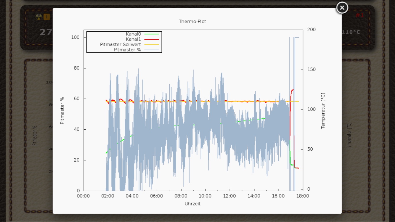Click the "10:00" time tick label
This screenshot has width=395, height=222.
(205, 196)
